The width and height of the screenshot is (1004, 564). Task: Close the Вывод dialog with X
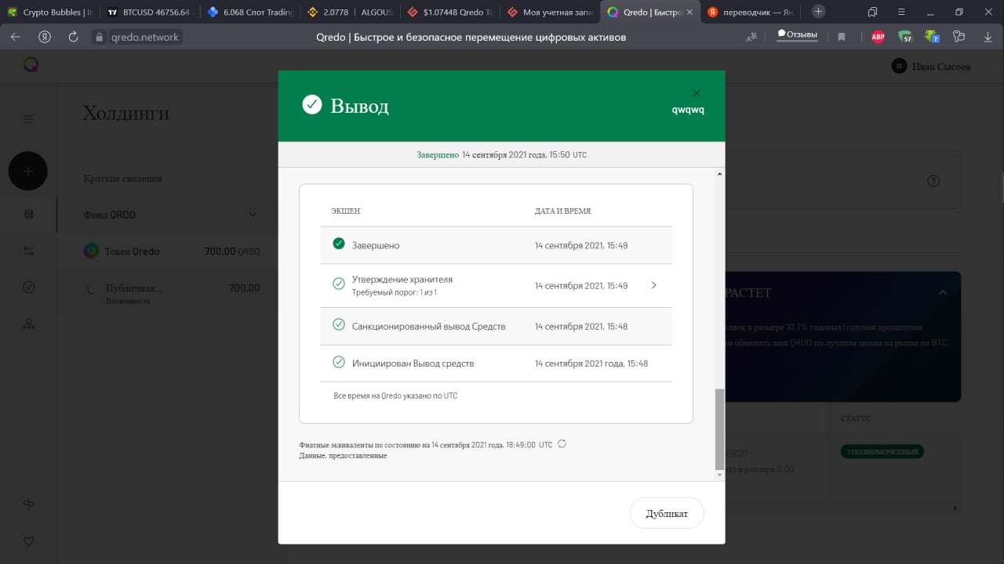tap(696, 92)
